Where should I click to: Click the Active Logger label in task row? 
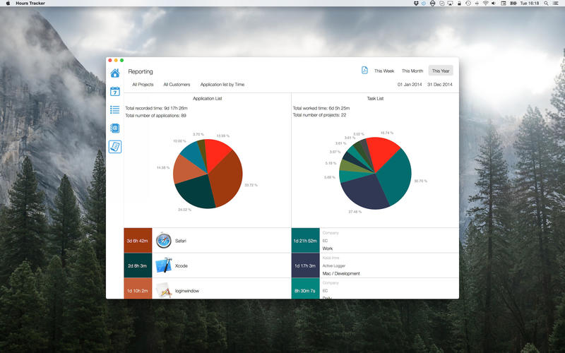point(333,266)
